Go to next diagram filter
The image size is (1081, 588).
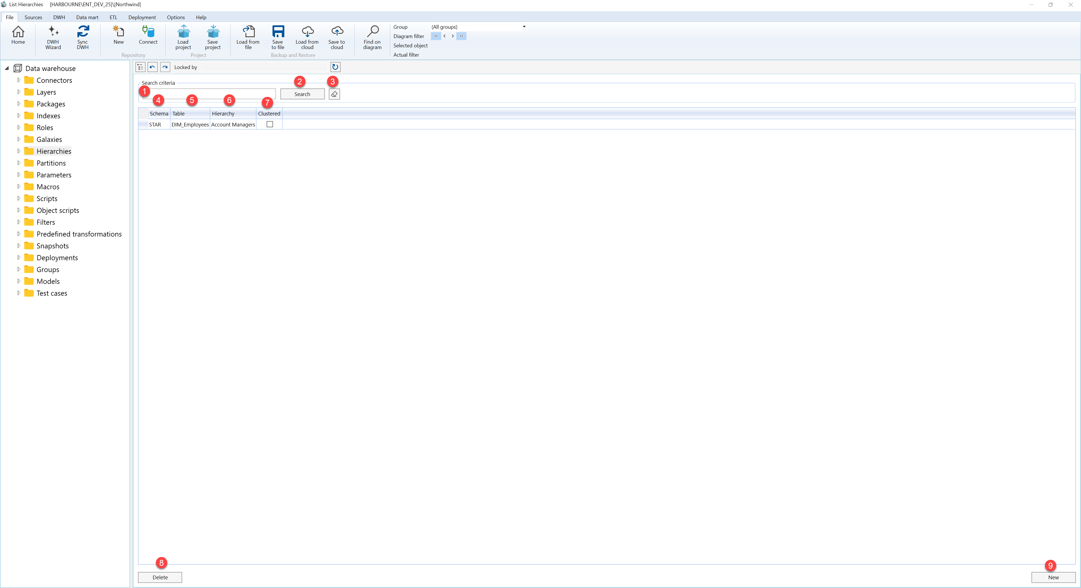[x=453, y=36]
